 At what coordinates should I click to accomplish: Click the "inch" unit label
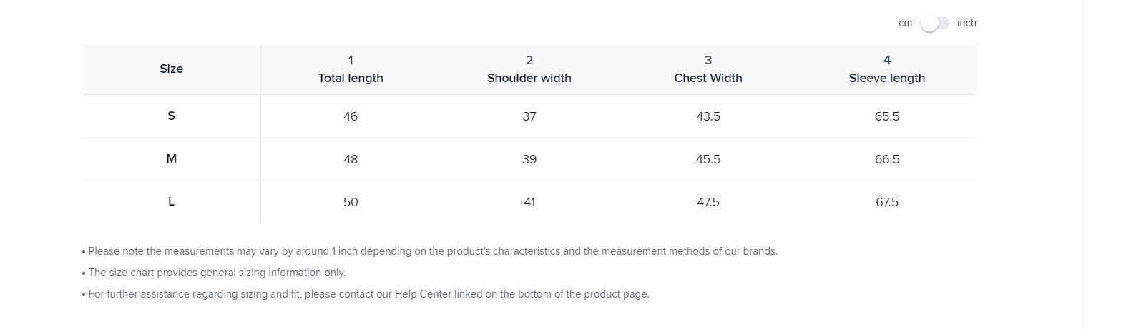(x=966, y=24)
